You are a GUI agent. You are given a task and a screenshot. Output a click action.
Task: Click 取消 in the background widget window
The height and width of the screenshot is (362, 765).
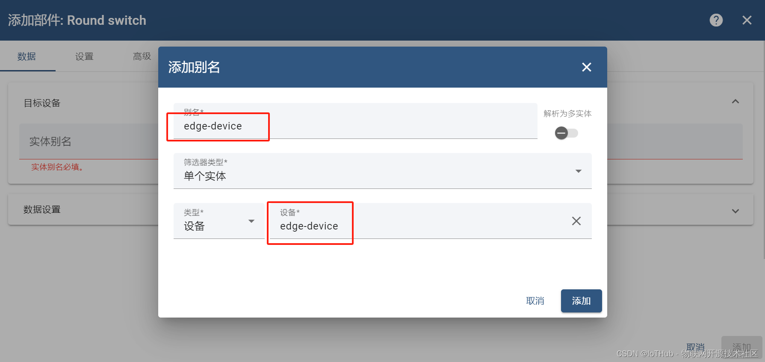click(x=695, y=347)
